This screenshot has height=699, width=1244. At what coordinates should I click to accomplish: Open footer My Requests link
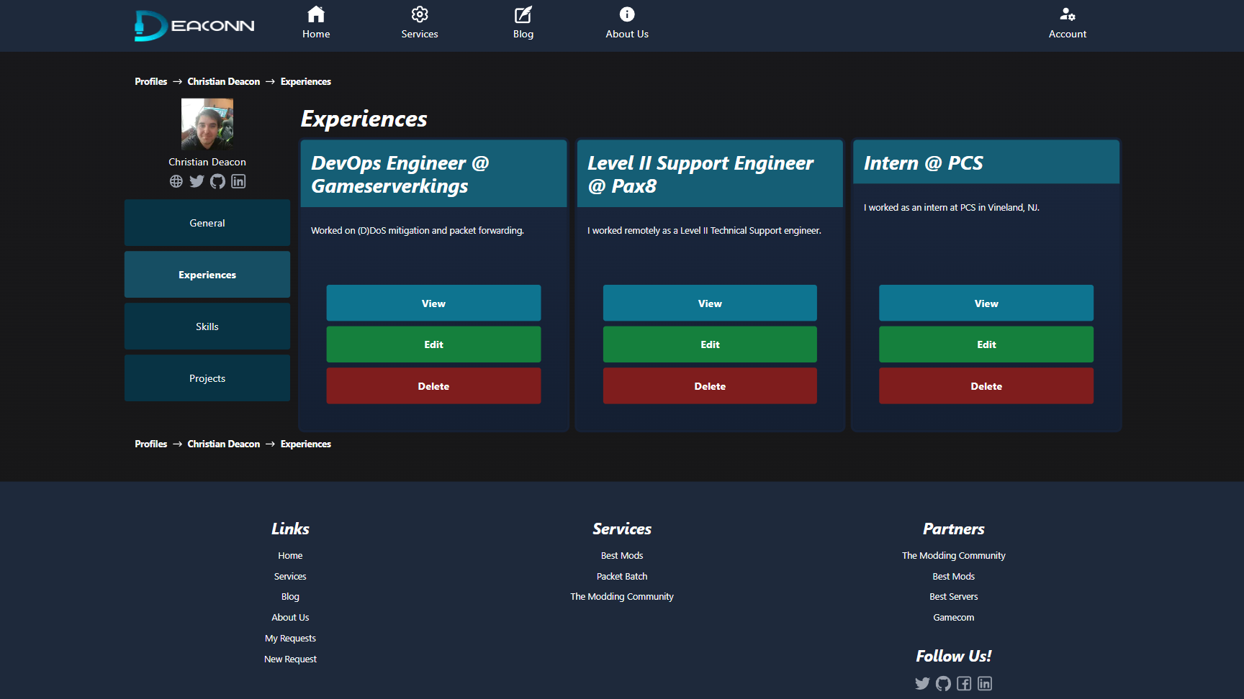point(290,639)
